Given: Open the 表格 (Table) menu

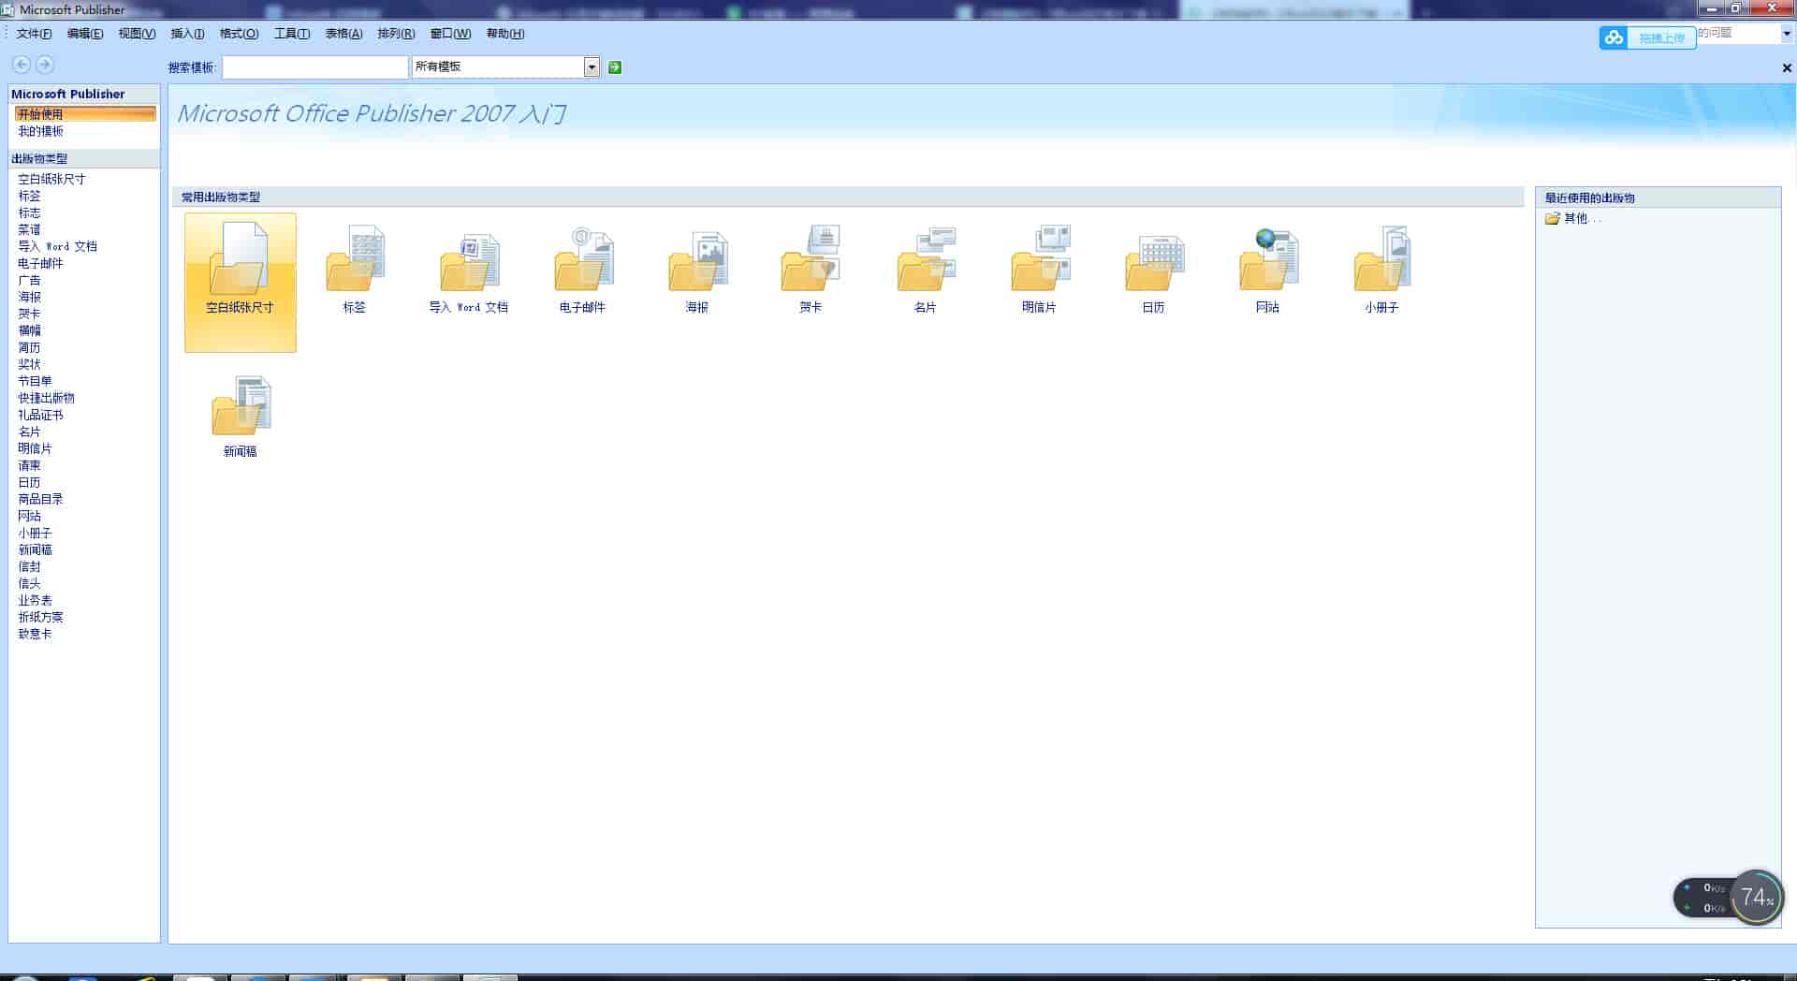Looking at the screenshot, I should pos(341,33).
